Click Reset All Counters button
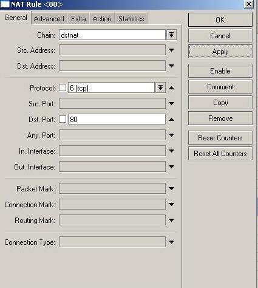The image size is (258, 288). (x=220, y=154)
